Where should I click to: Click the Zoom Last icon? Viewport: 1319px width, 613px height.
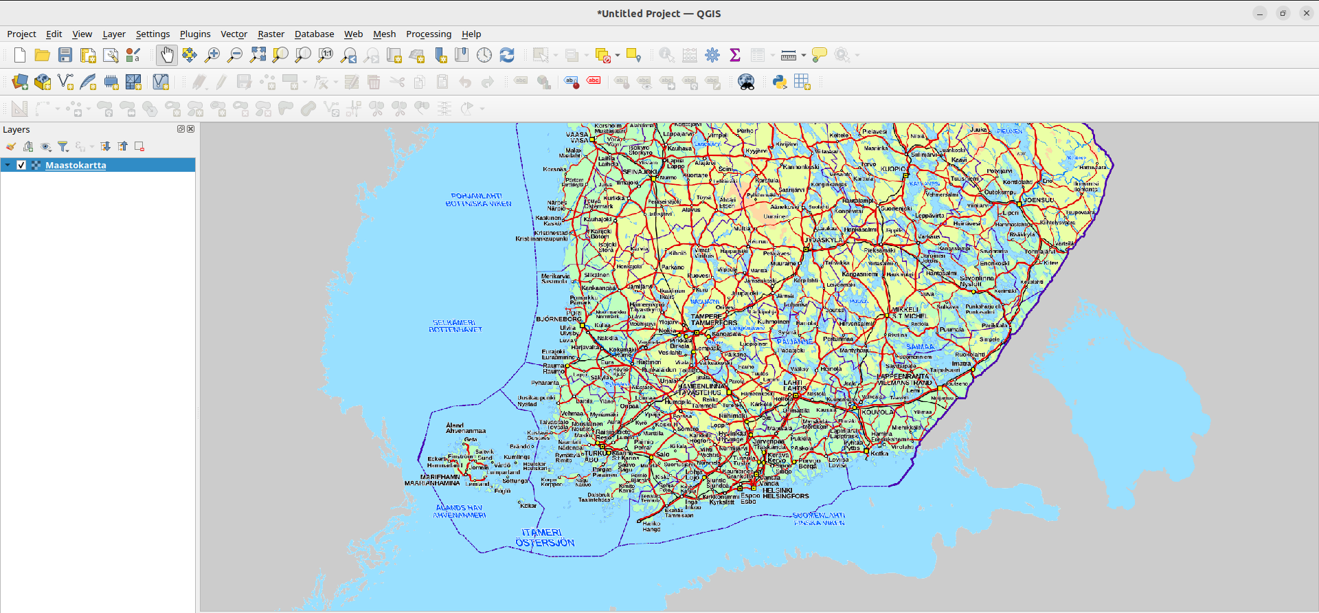[x=349, y=55]
